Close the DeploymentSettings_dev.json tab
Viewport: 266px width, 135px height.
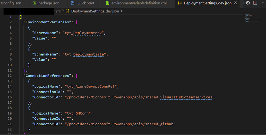[235, 3]
